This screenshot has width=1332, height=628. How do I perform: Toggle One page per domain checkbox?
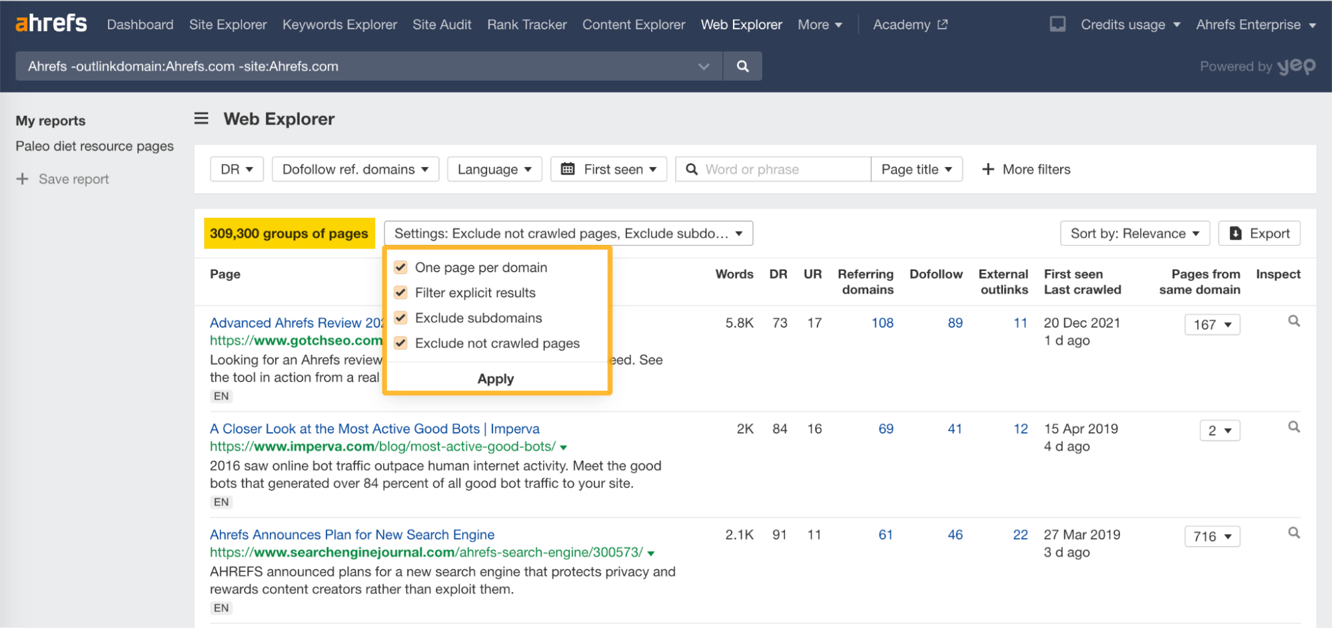400,267
